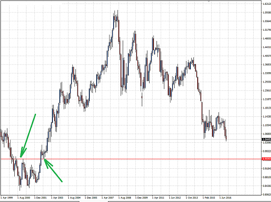Click the black current price label
This screenshot has height=202, width=271.
pyautogui.click(x=267, y=139)
